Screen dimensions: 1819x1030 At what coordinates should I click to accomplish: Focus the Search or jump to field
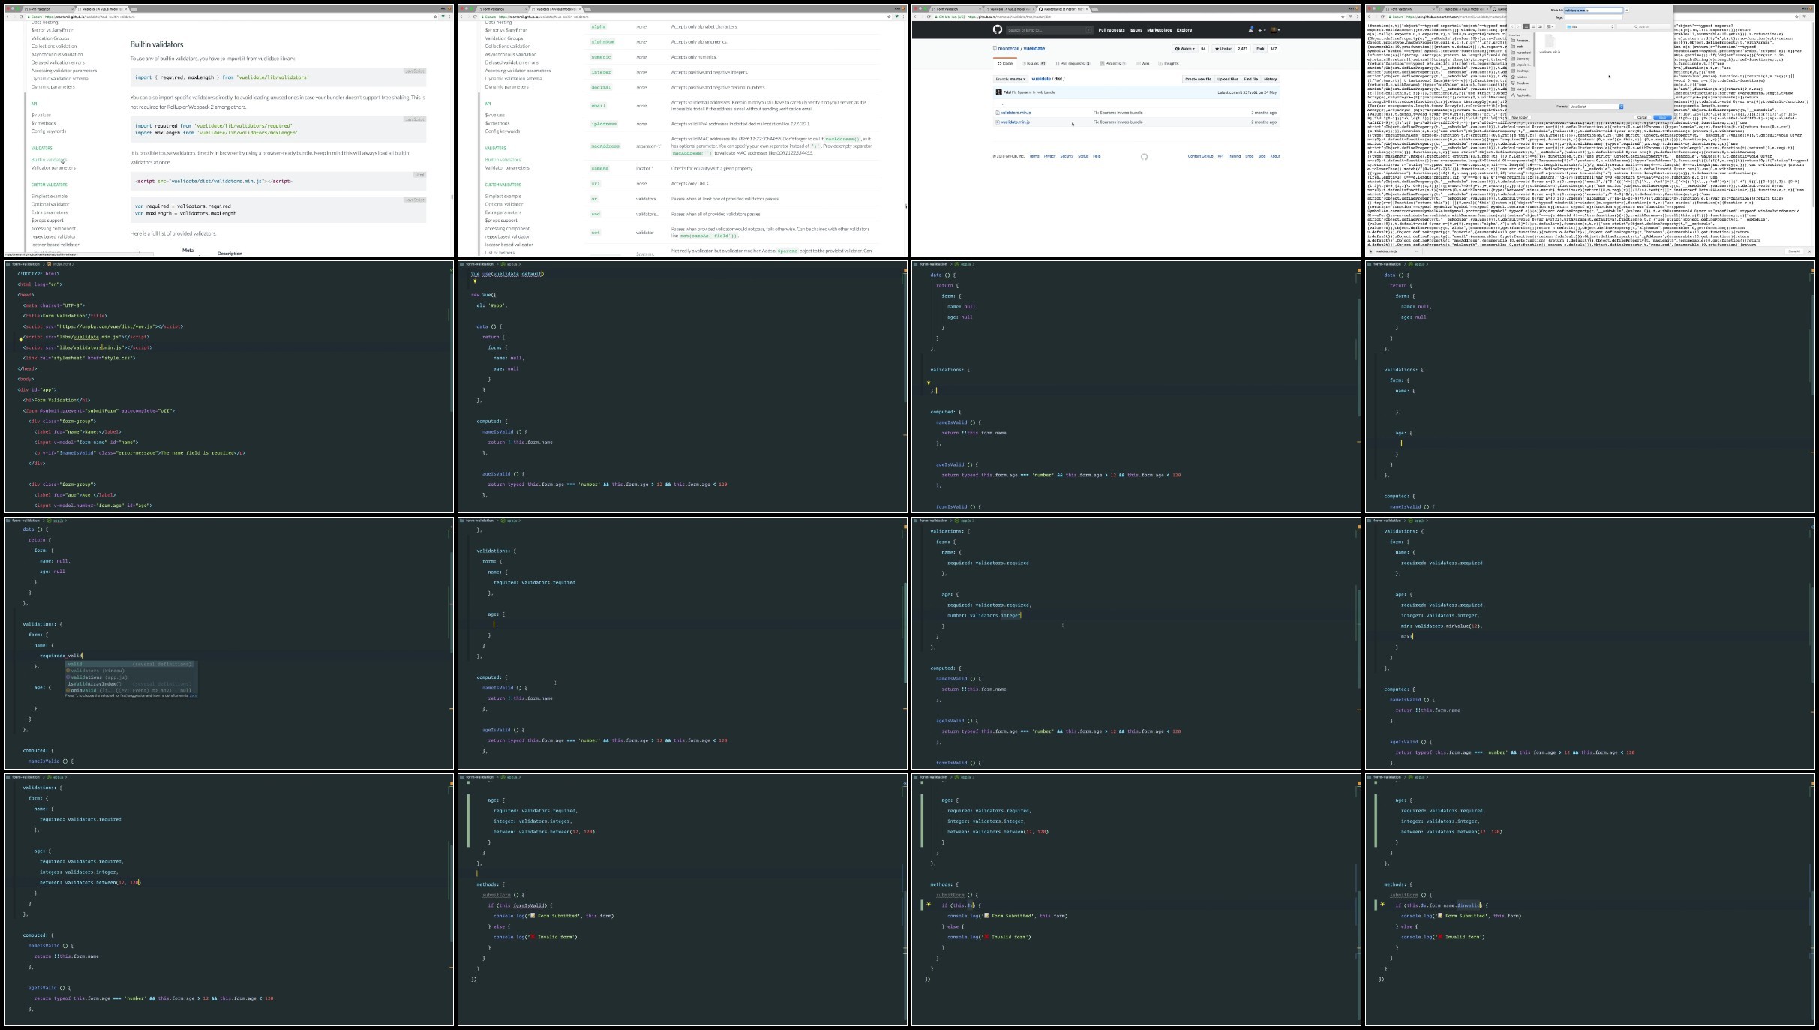(x=1049, y=30)
